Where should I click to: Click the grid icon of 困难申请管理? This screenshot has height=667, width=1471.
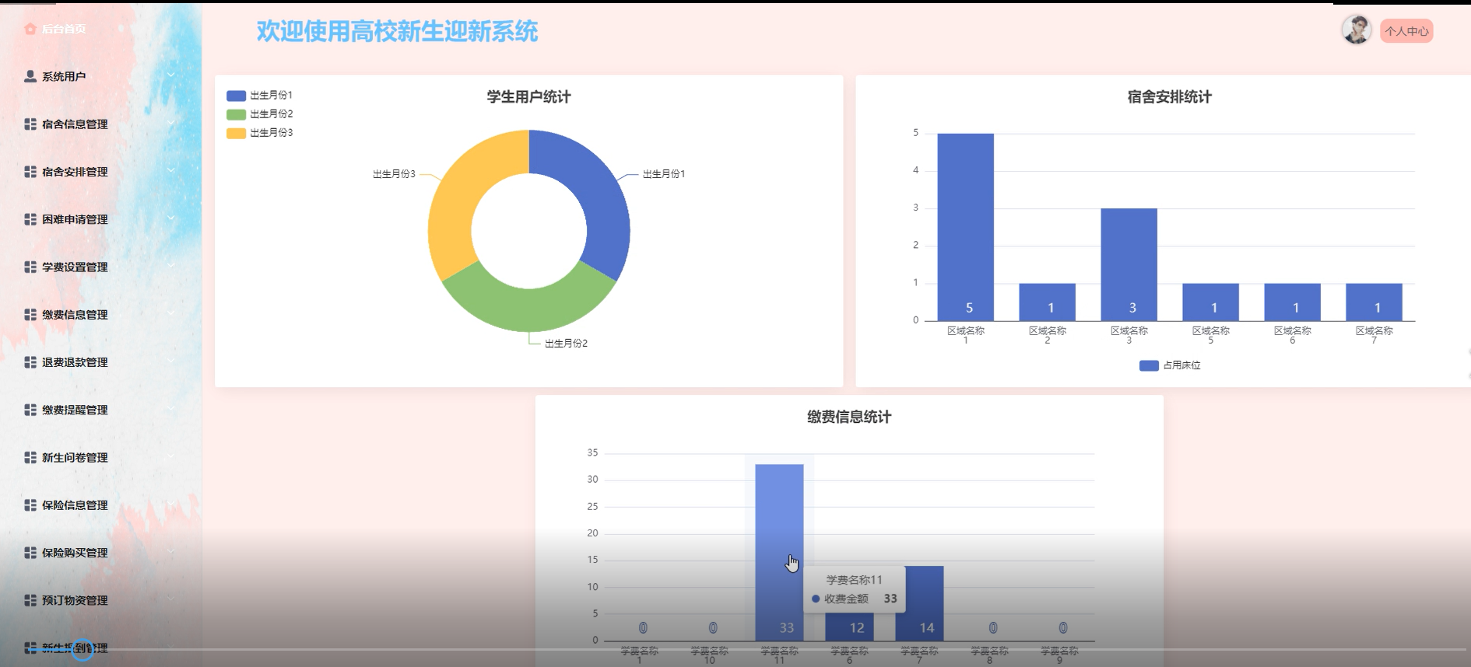point(30,219)
